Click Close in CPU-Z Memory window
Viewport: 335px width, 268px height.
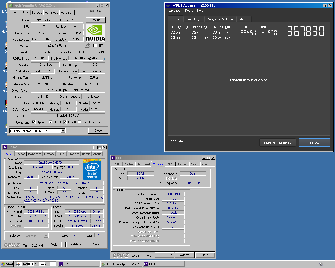[x=205, y=255]
